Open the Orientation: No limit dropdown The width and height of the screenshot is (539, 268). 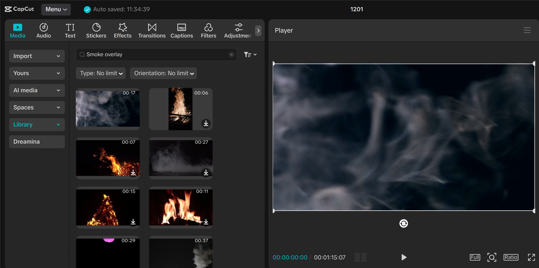[x=163, y=73]
